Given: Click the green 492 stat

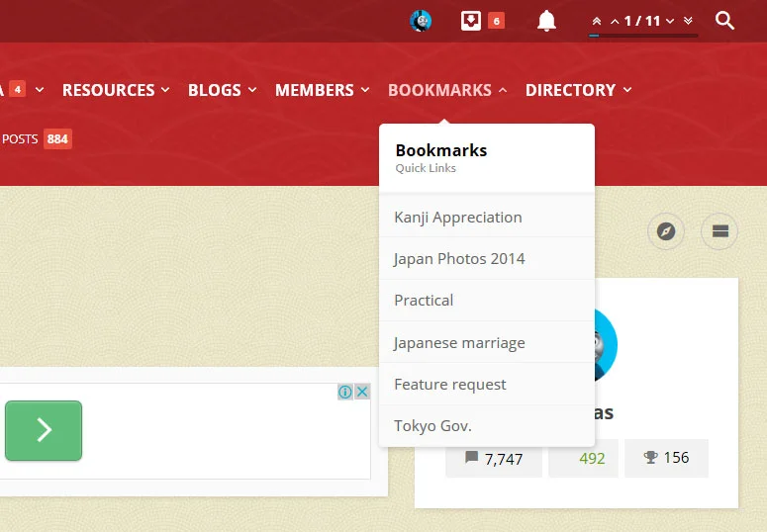Looking at the screenshot, I should coord(583,458).
